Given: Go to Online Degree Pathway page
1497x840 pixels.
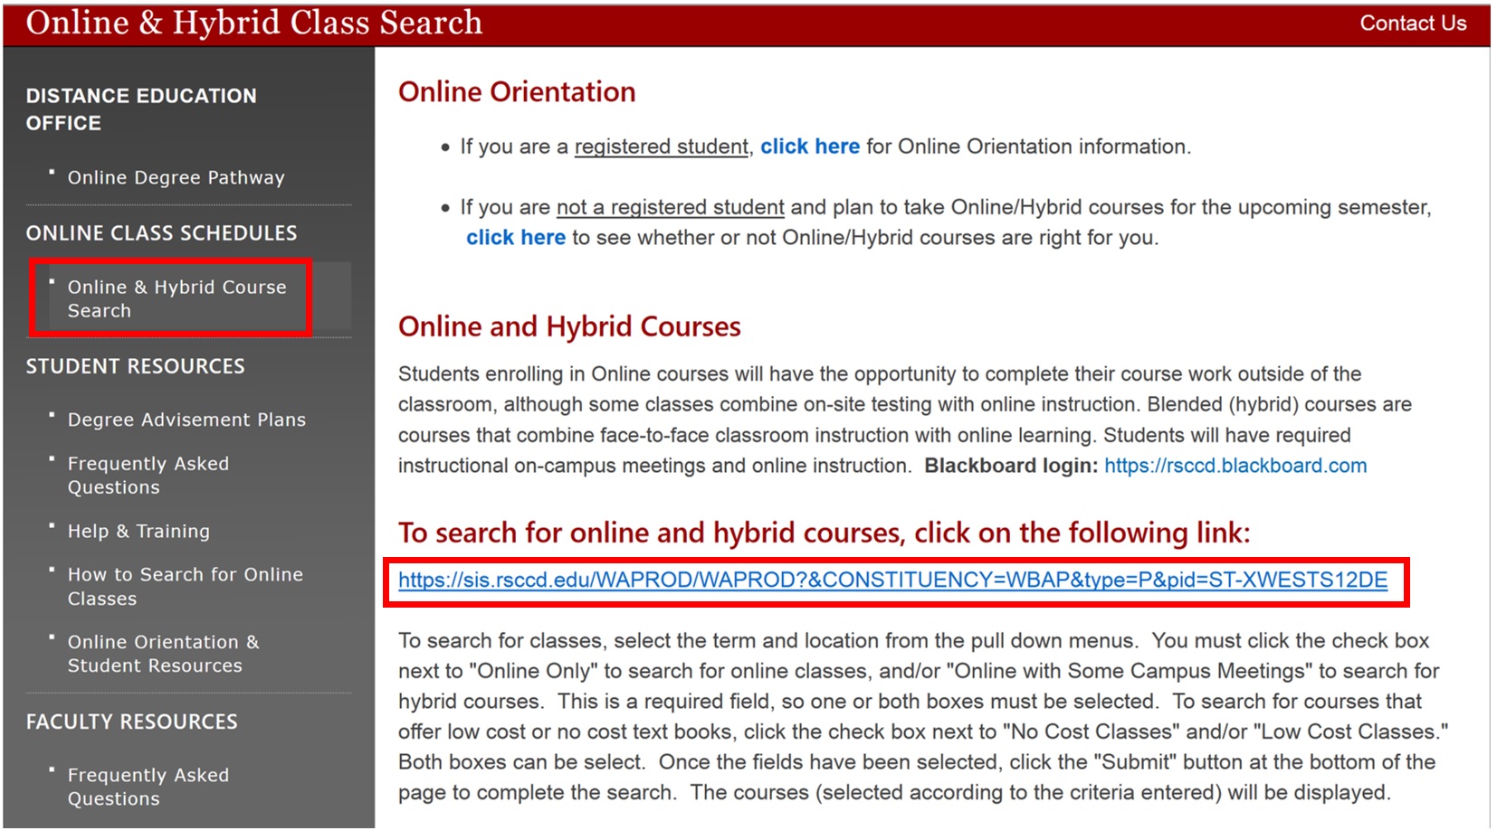Looking at the screenshot, I should point(176,177).
